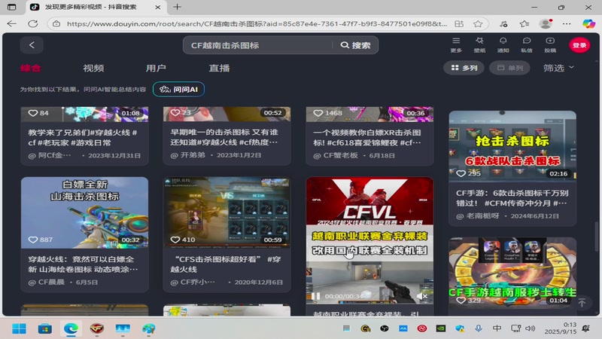Open the CrossFire game icon on the taskbar

[97, 328]
